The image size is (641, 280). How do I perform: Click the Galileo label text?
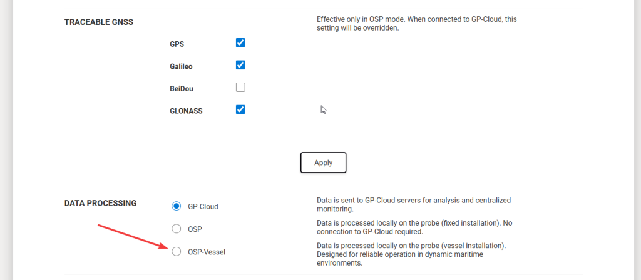click(x=182, y=66)
